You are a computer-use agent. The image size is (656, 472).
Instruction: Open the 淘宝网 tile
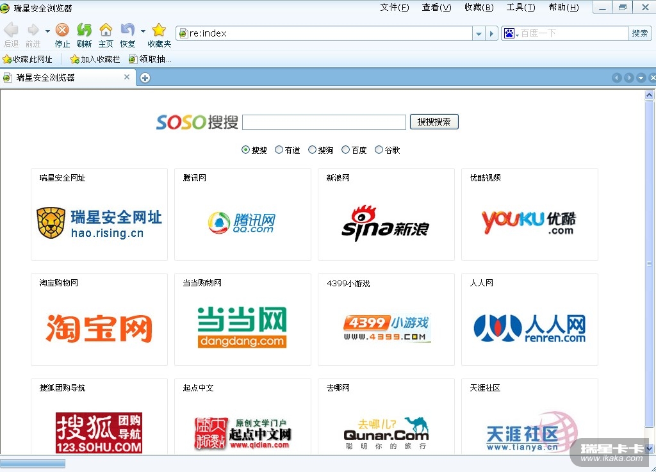[x=99, y=320]
